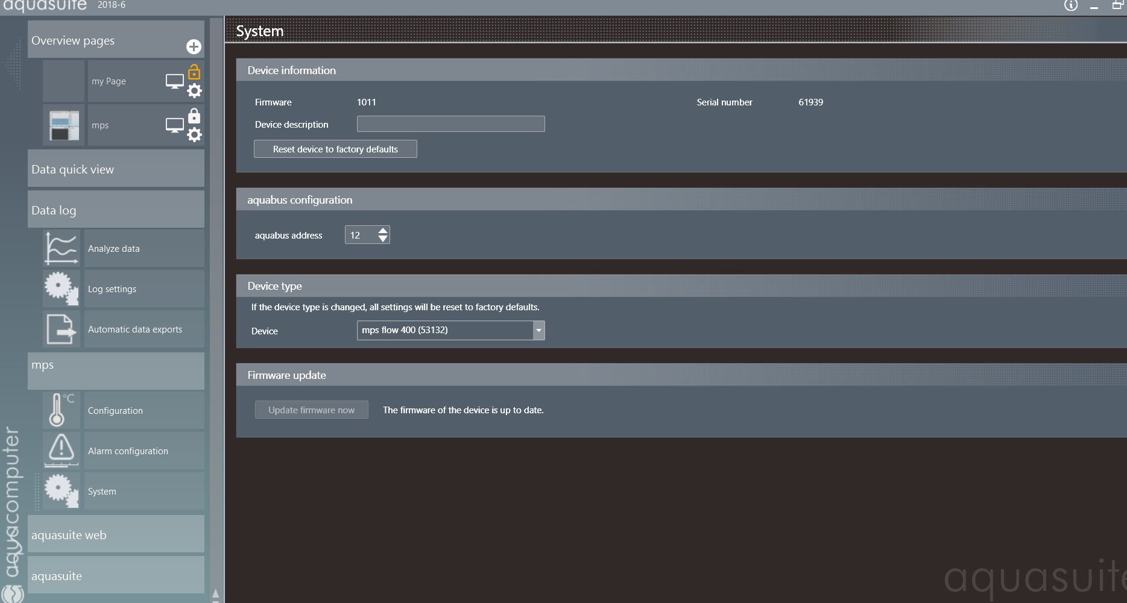Click the Device information section header

pyautogui.click(x=681, y=70)
